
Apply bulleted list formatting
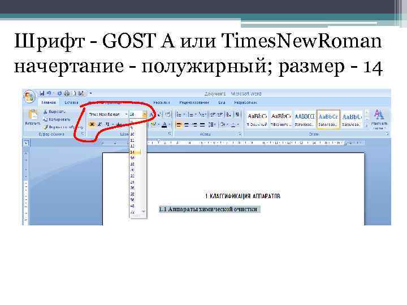click(x=179, y=114)
